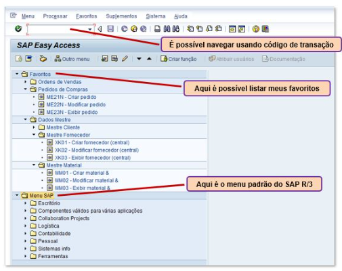The height and width of the screenshot is (271, 342).
Task: Collapse the Mestre Fornecedor folder arrow
Action: pos(34,135)
